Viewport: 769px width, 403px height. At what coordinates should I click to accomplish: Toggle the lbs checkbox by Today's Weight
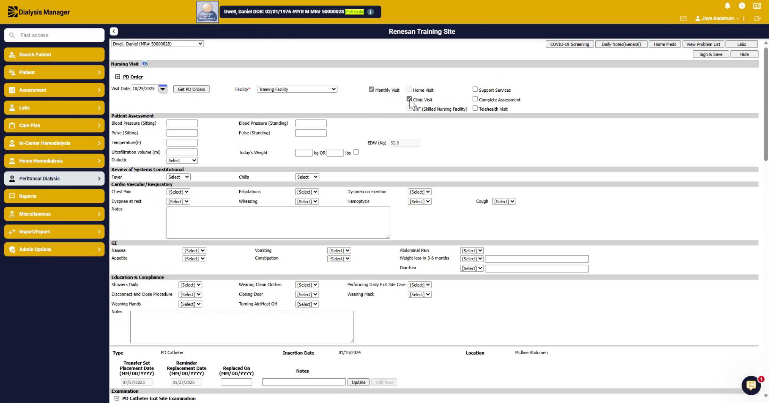pyautogui.click(x=356, y=152)
